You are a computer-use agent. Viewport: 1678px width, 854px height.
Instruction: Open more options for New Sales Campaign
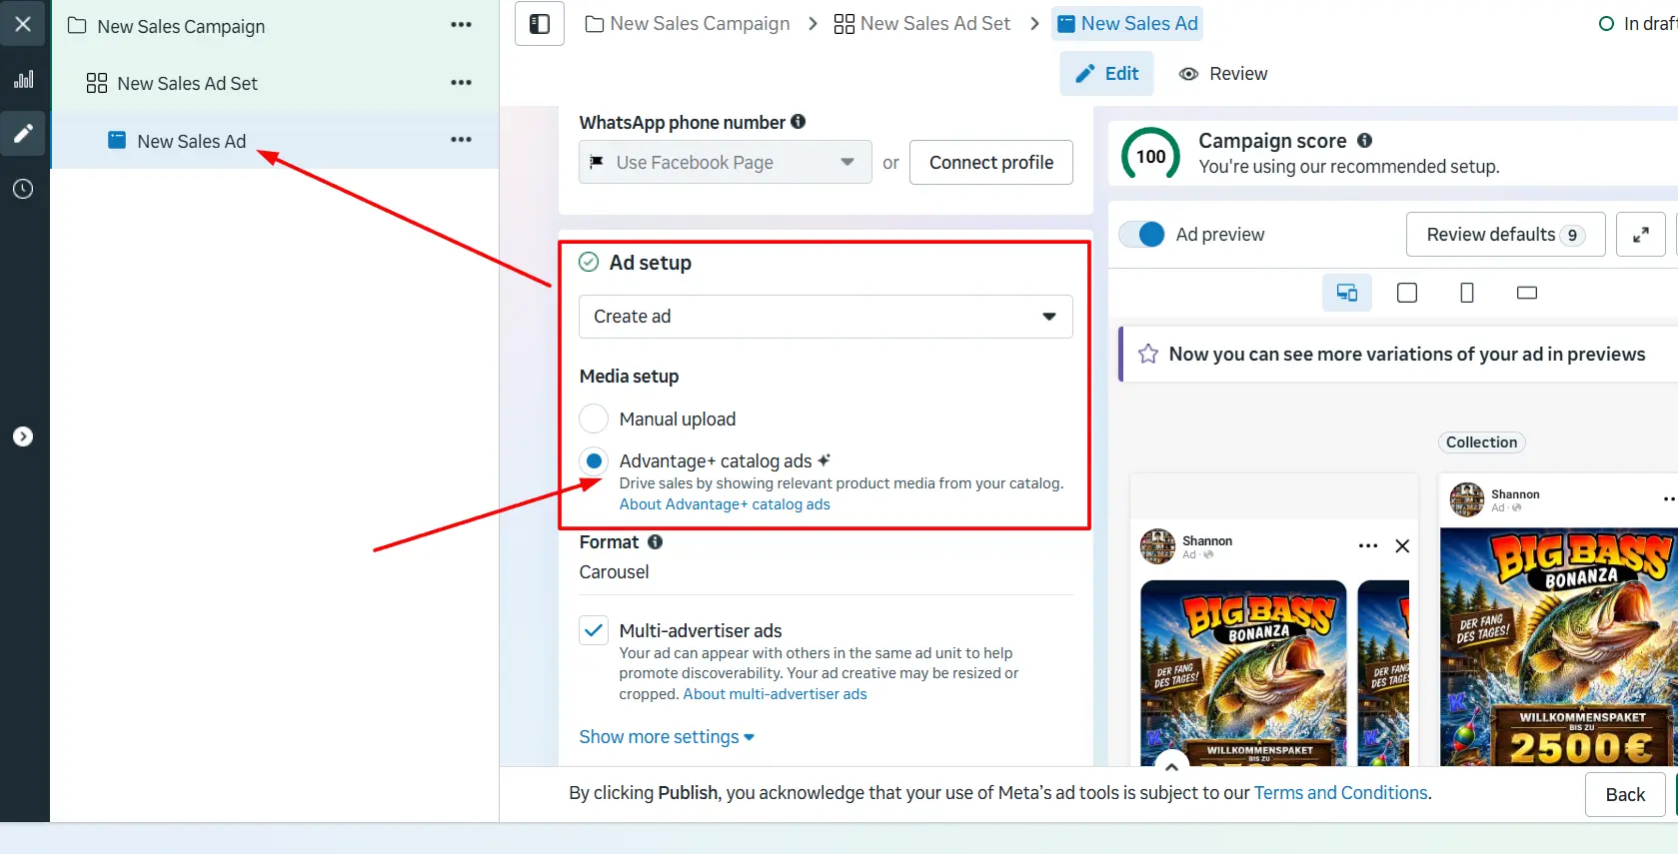click(461, 25)
